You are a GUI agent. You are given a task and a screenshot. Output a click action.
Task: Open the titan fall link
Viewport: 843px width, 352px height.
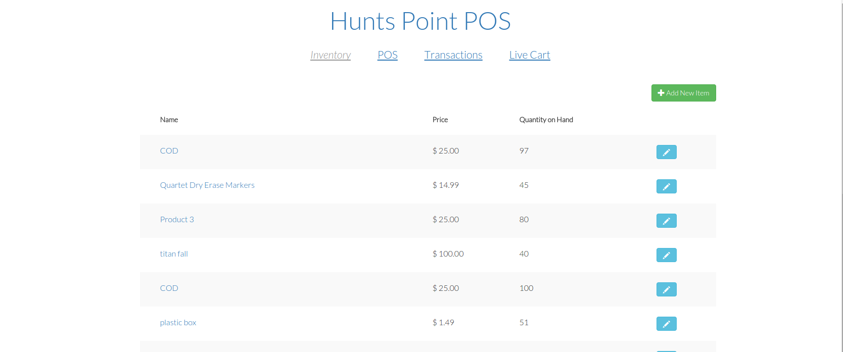tap(174, 254)
